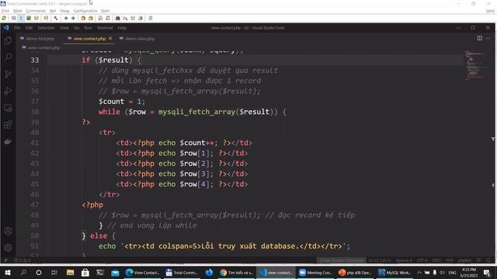Open VS Code View menu
Image resolution: width=497 pixels, height=279 pixels.
[64, 28]
